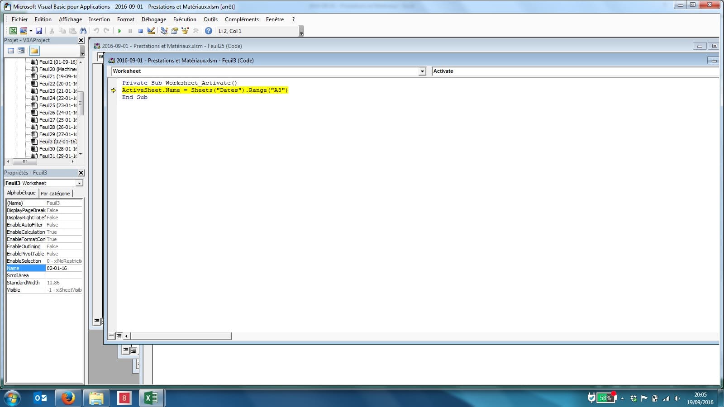Click the Copy icon in toolbar
This screenshot has width=724, height=407.
click(x=62, y=31)
